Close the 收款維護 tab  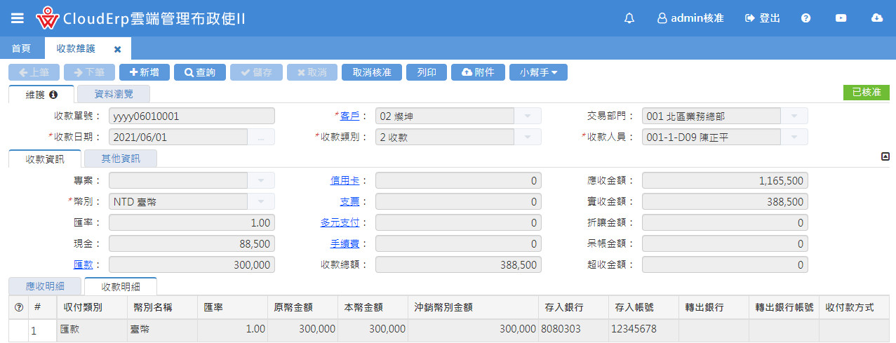tap(118, 49)
